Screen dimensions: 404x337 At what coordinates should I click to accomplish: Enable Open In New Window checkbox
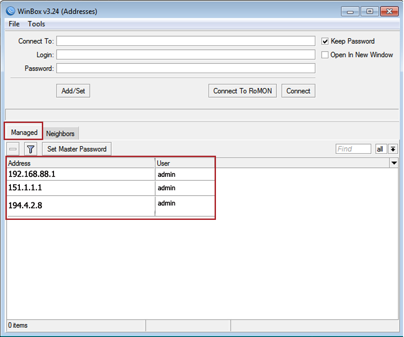click(x=325, y=55)
